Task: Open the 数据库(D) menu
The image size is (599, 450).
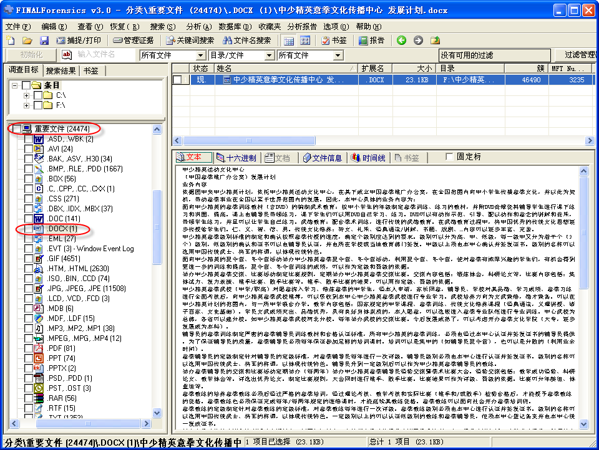Action: point(235,27)
